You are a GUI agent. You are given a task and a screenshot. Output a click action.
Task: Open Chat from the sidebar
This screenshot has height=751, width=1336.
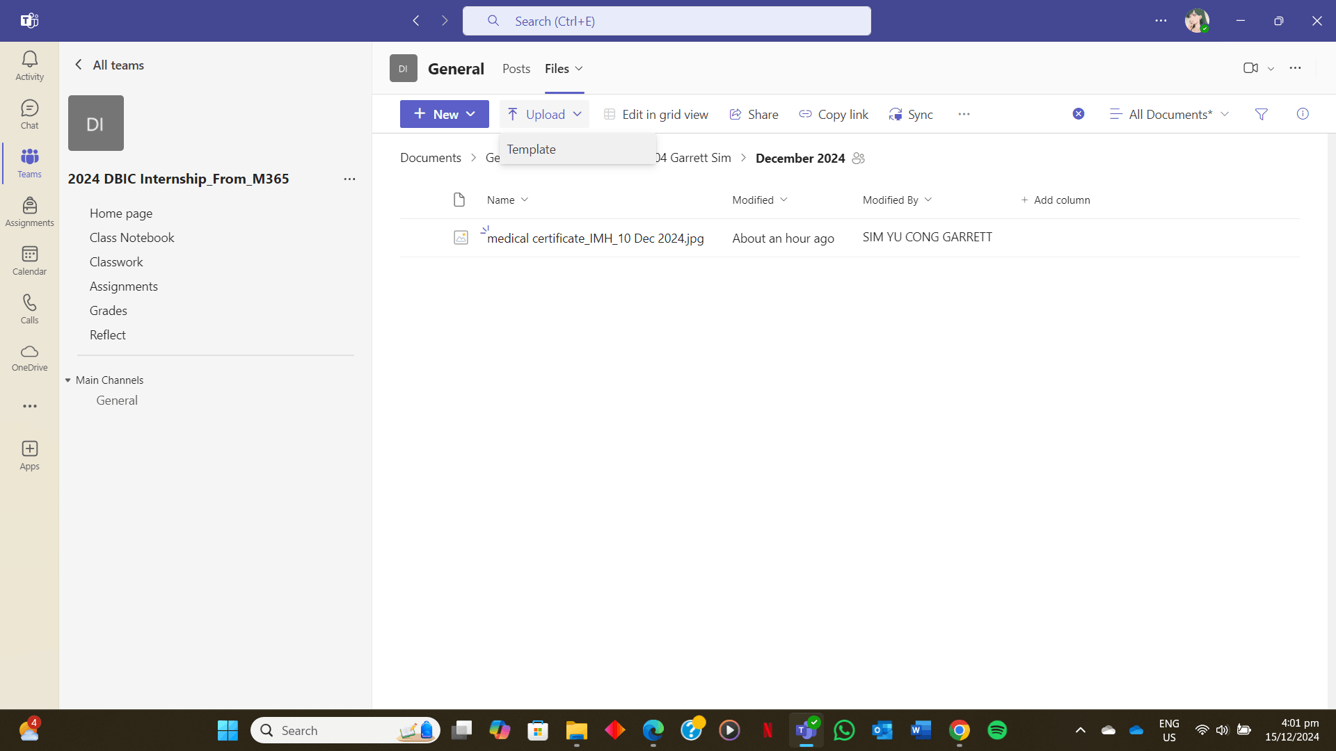(29, 114)
